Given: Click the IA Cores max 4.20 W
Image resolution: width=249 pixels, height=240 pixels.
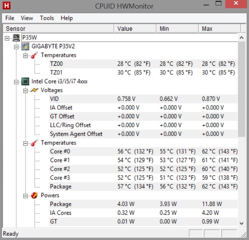Looking at the screenshot, I should 211,213.
